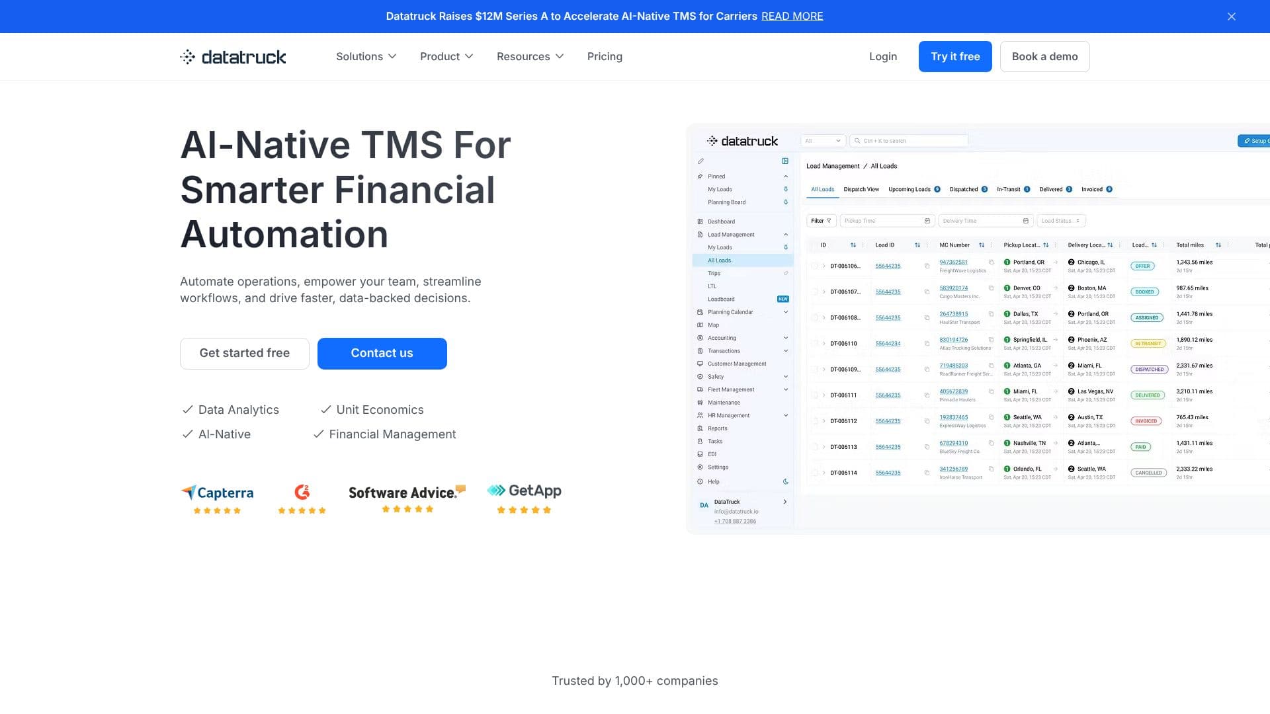Click the Settings gear icon in the sidebar
The image size is (1270, 714).
[700, 467]
